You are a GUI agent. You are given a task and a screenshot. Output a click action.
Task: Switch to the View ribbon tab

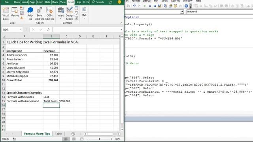[x=63, y=2]
